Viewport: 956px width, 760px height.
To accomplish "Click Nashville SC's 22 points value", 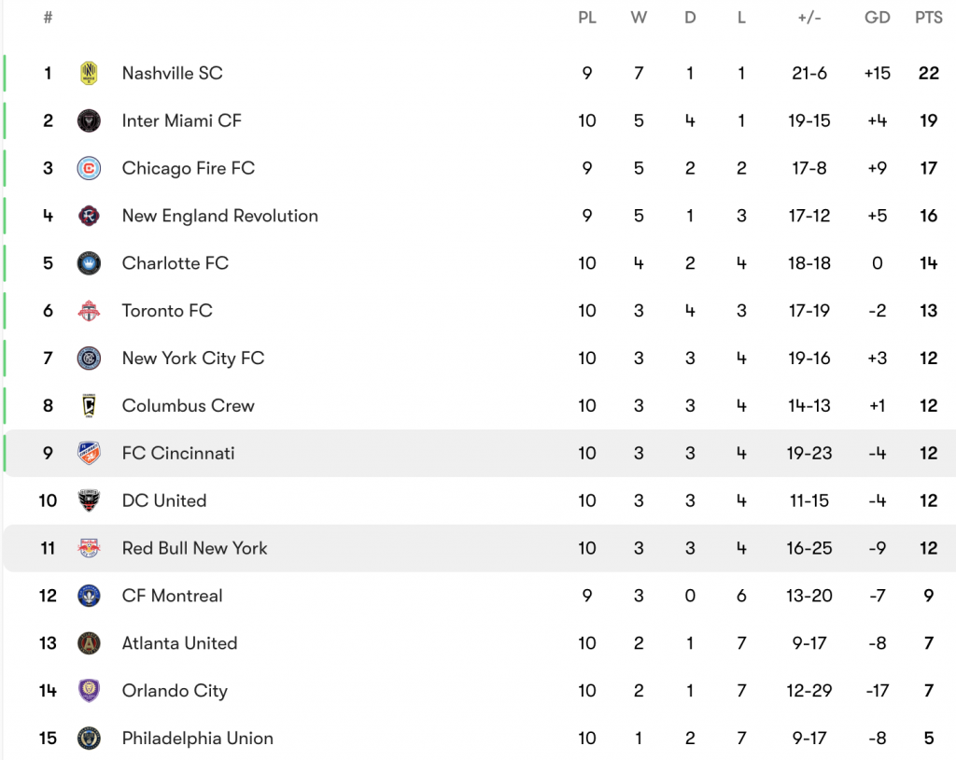I will click(x=928, y=74).
